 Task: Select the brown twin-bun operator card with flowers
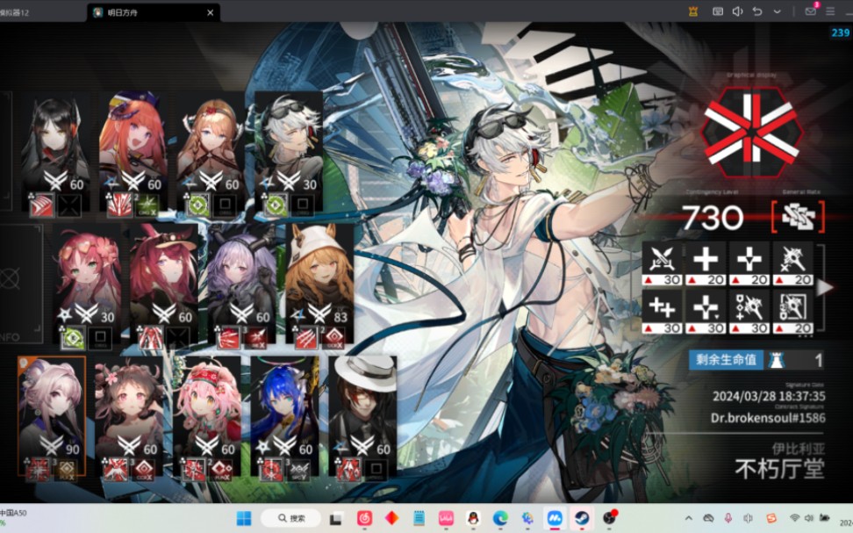click(130, 418)
